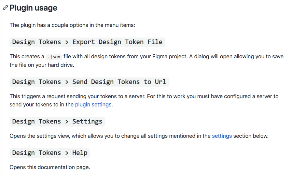Click 'Opens this documentation page.' text
Viewport: 292px width, 176px height.
50,167
